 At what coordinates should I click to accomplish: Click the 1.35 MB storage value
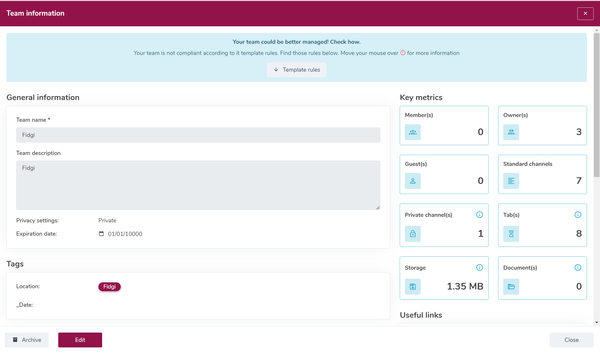465,286
